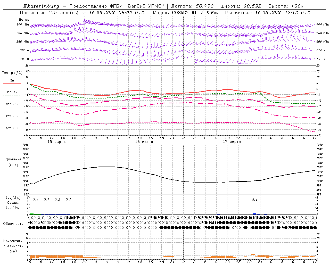Select the longitude value 'Долгота: 56.793'
This screenshot has height=264, width=330.
point(192,6)
